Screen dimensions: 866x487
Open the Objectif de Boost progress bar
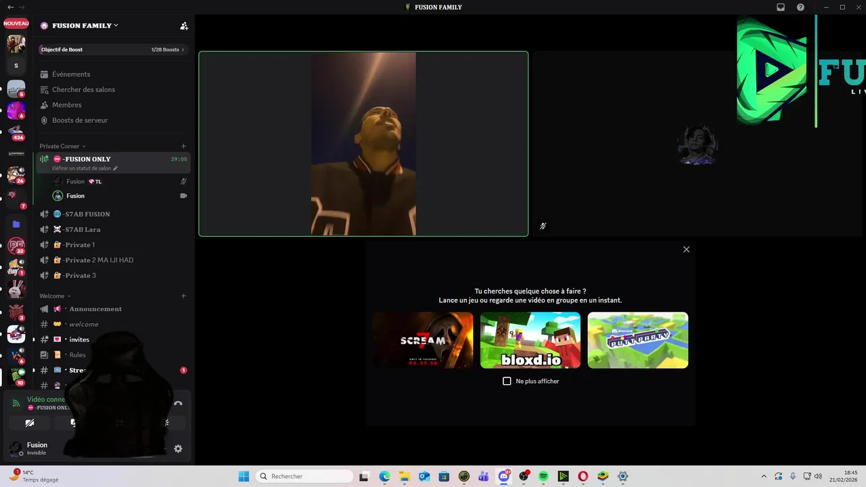point(114,49)
